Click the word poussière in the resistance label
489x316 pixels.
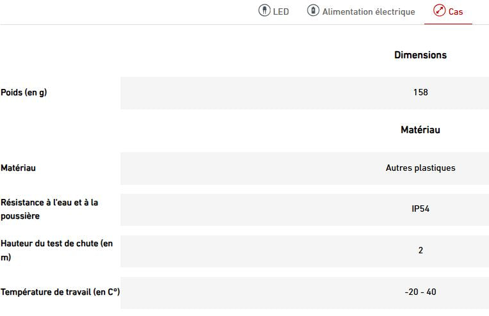click(x=20, y=216)
